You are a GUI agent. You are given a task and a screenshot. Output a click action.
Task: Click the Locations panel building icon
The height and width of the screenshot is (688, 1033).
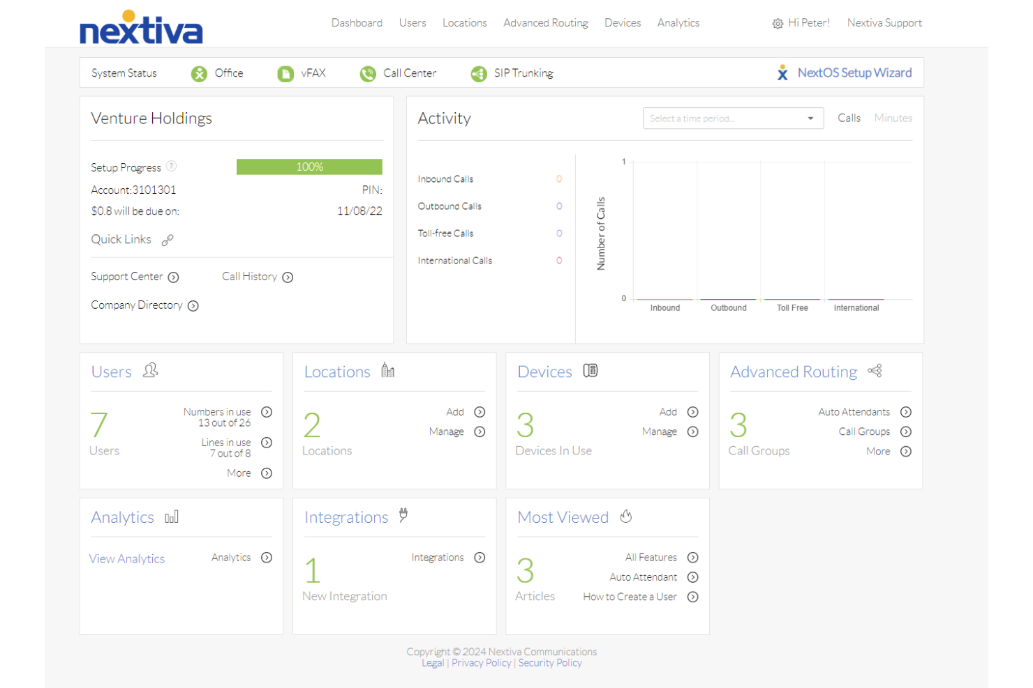[388, 370]
